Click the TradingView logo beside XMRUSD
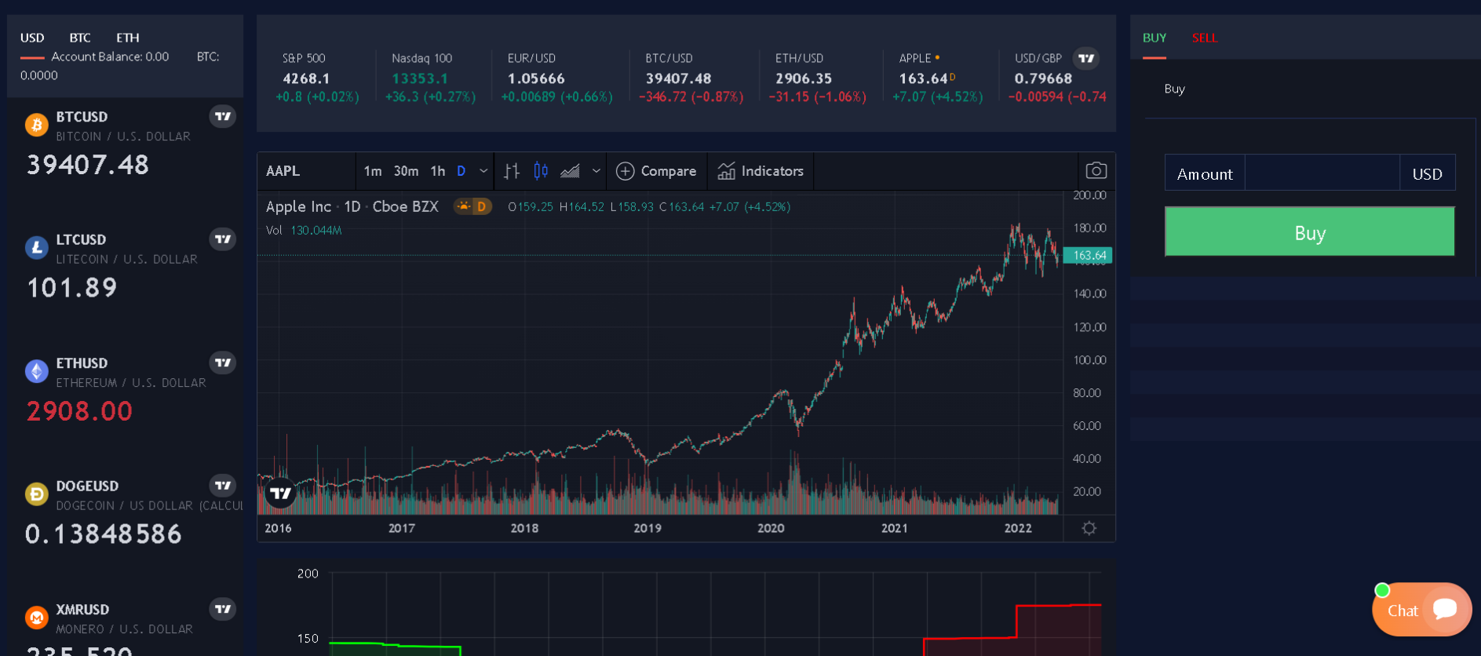Screen dimensions: 1481x656 [x=223, y=609]
